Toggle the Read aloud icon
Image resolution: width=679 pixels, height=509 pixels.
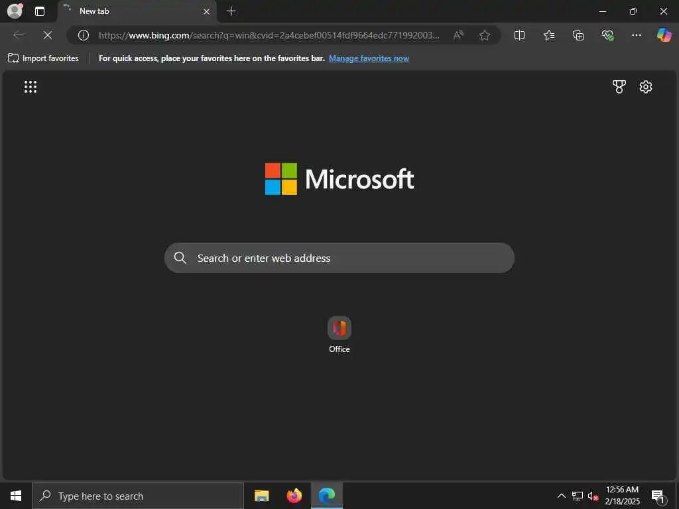[x=458, y=35]
